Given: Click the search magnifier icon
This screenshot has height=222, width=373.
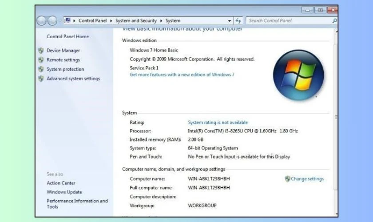Looking at the screenshot, I should point(334,21).
